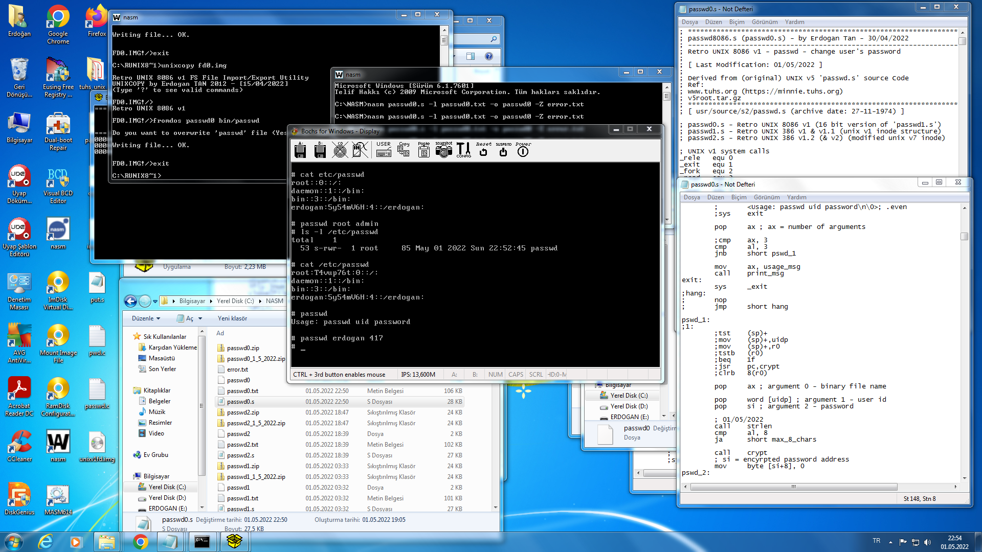Click Yeni klasör in Explorer toolbar
The width and height of the screenshot is (982, 552).
click(232, 318)
